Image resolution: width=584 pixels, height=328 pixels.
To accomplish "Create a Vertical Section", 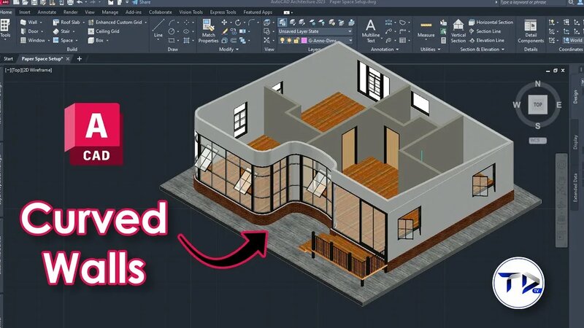I will pyautogui.click(x=458, y=31).
